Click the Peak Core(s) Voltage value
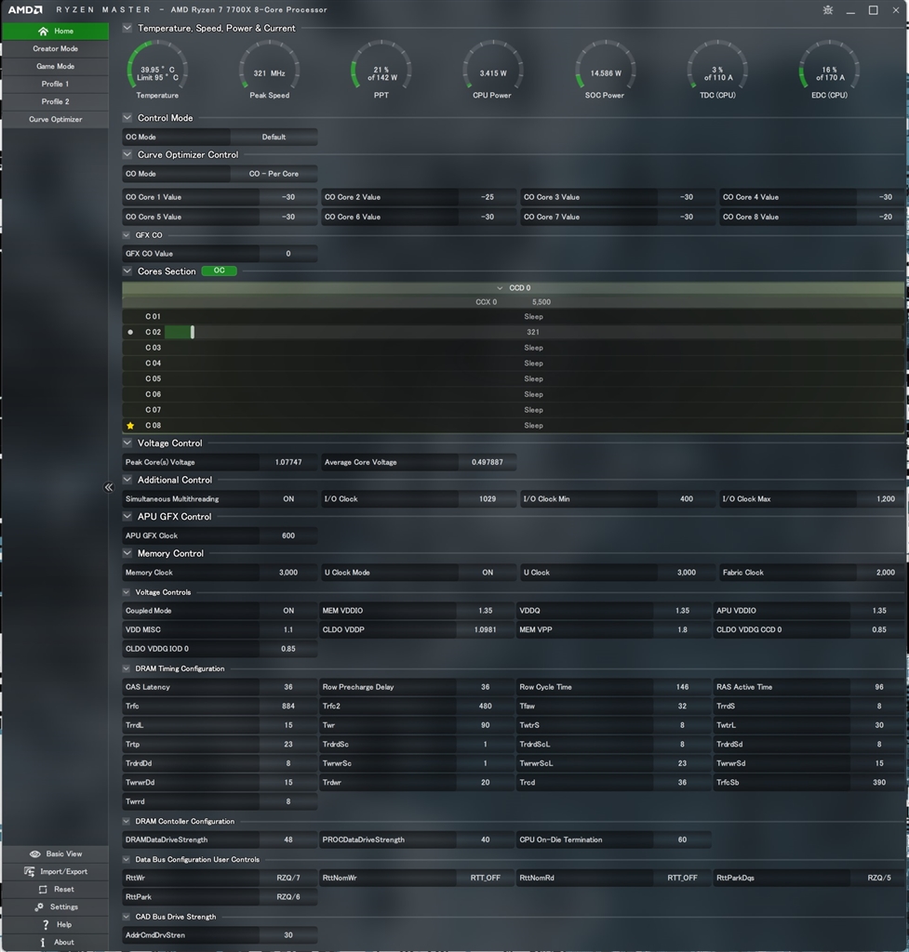909x952 pixels. (x=288, y=463)
